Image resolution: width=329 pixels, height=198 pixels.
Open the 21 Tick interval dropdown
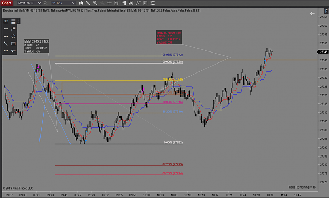[63, 3]
